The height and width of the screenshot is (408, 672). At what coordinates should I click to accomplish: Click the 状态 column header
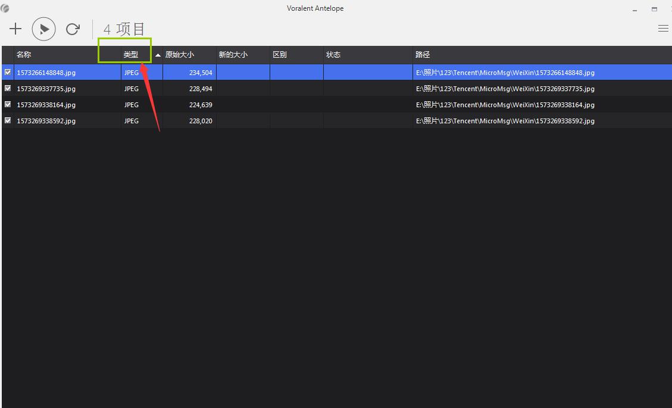[x=333, y=55]
